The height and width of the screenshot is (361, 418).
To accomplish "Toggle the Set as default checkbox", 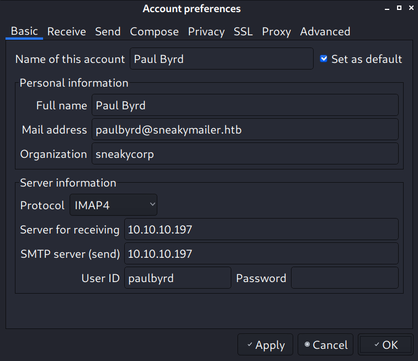I will tap(324, 59).
